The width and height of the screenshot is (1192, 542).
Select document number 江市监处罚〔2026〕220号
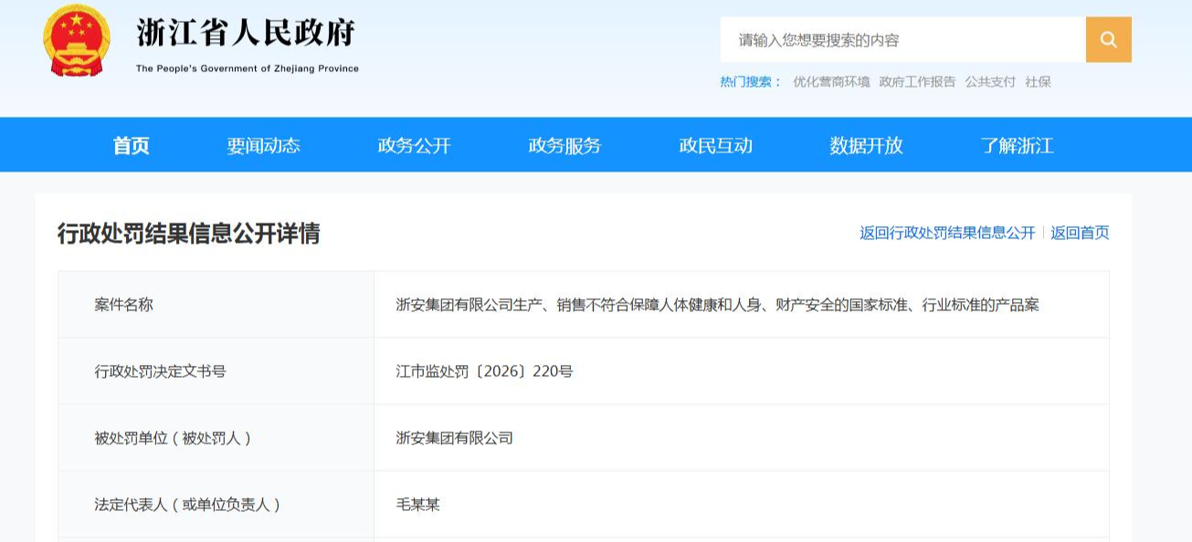pos(484,371)
